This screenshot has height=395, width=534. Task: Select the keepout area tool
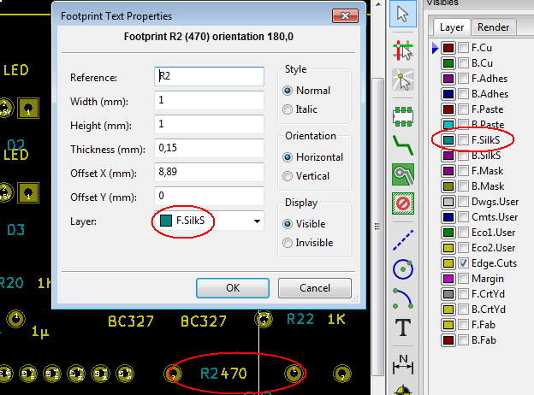tap(403, 203)
